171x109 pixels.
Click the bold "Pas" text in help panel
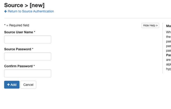(x=169, y=55)
